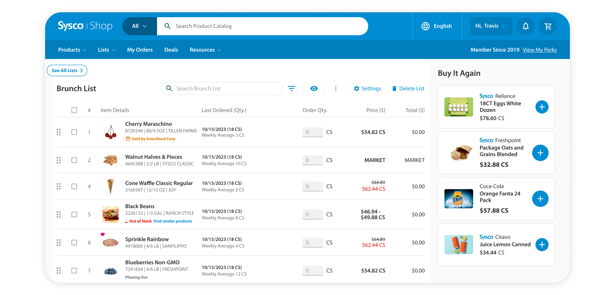Click order quantity field for Sprinkle Rainbow
Screen dimensions: 615x295
pyautogui.click(x=313, y=243)
